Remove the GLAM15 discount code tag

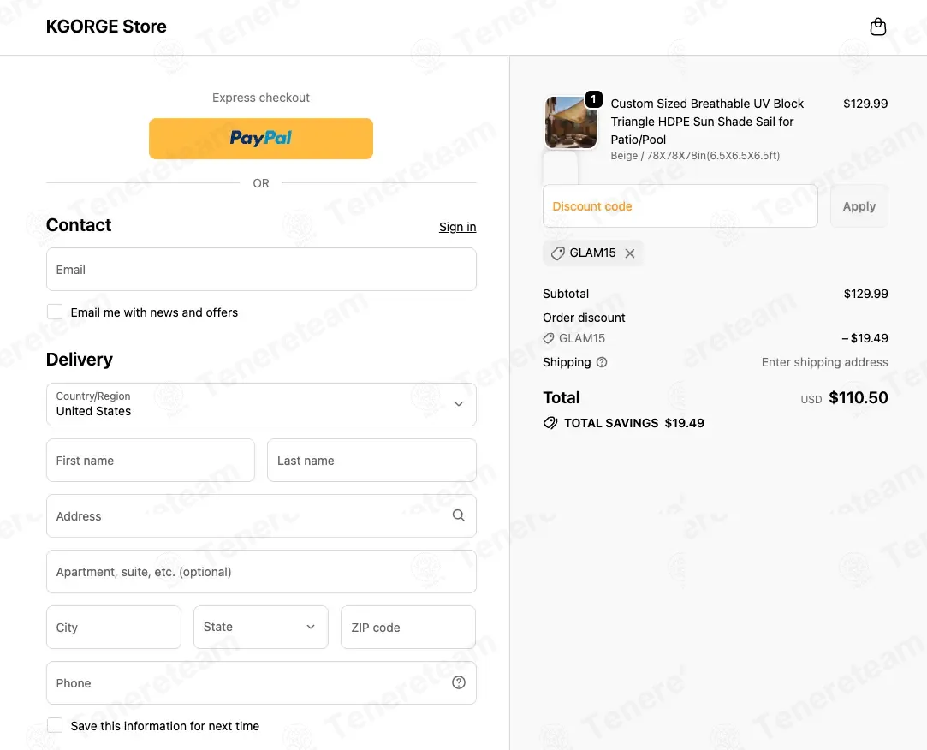point(630,253)
